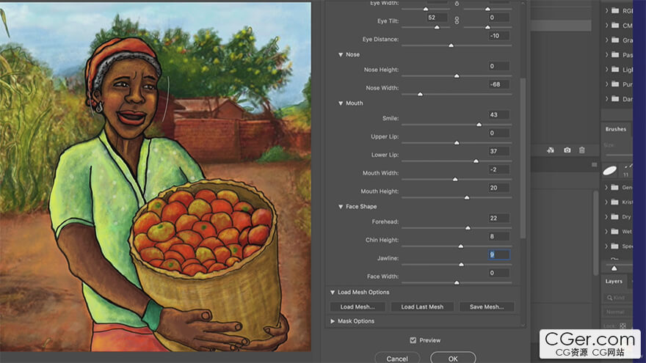Viewport: 646px width, 363px height.
Task: Click the Jawline slider handle
Action: coord(462,264)
